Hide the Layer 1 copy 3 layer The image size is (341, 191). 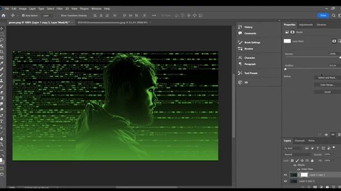[x=286, y=181]
